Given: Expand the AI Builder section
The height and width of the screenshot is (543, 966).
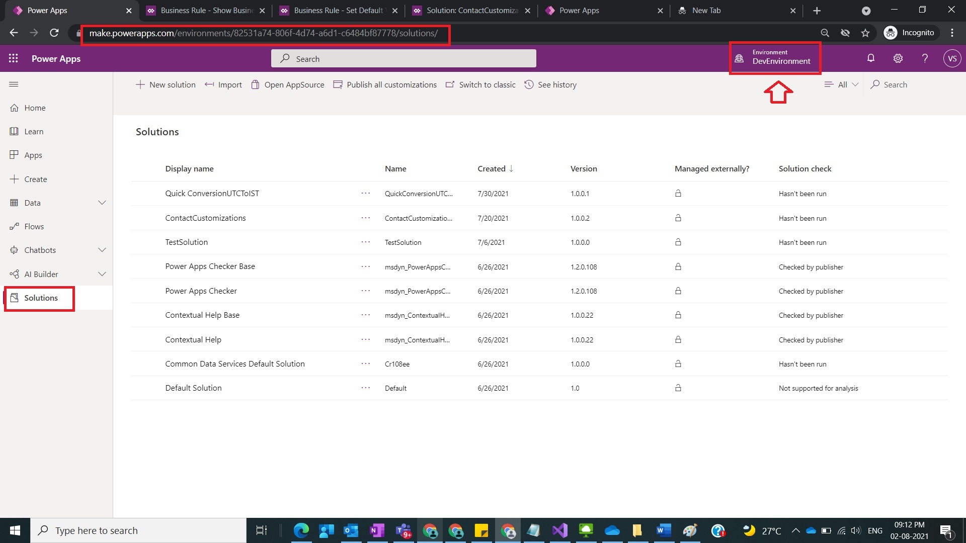Looking at the screenshot, I should click(x=102, y=274).
